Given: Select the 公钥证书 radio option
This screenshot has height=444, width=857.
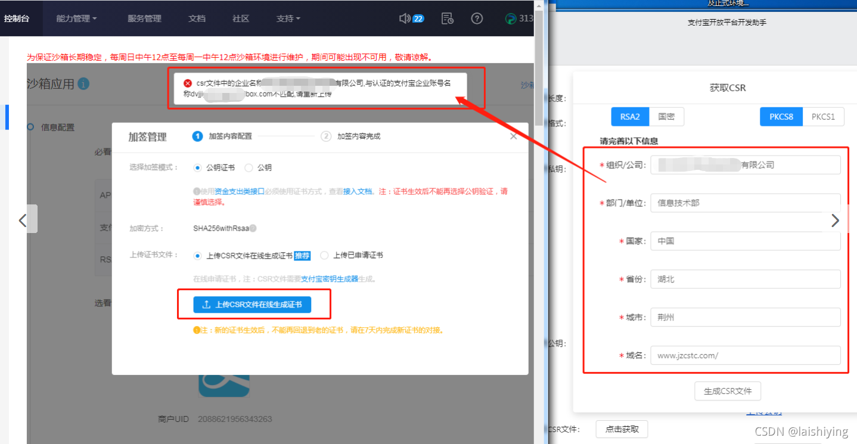Looking at the screenshot, I should click(198, 168).
